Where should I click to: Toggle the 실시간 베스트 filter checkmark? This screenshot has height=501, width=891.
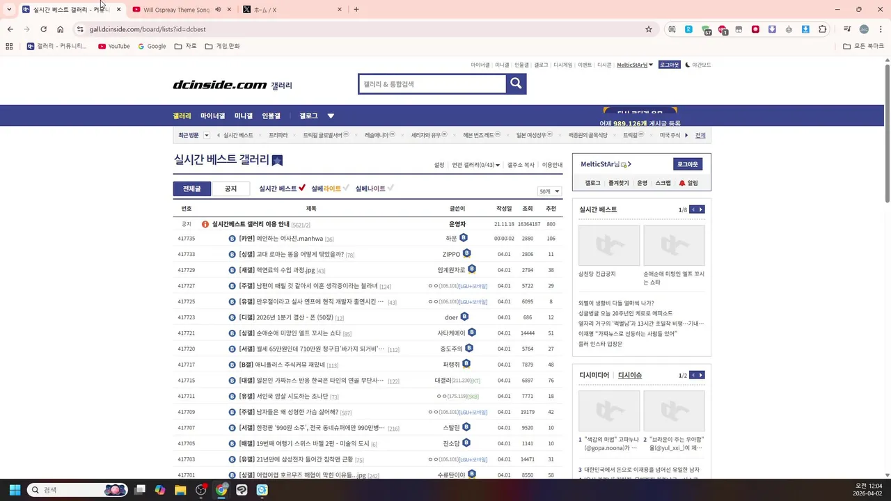[x=302, y=188]
